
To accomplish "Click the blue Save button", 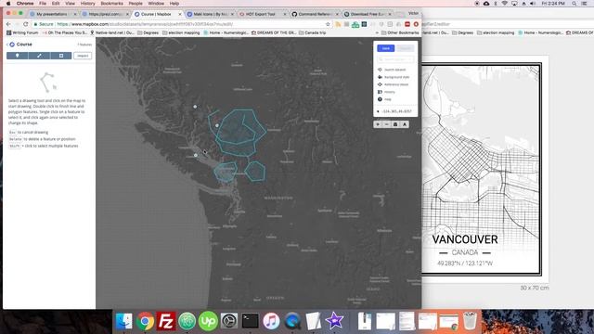I will (x=386, y=48).
